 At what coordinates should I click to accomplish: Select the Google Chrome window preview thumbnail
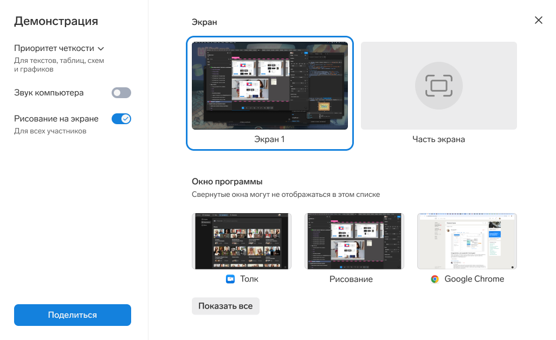(x=467, y=241)
